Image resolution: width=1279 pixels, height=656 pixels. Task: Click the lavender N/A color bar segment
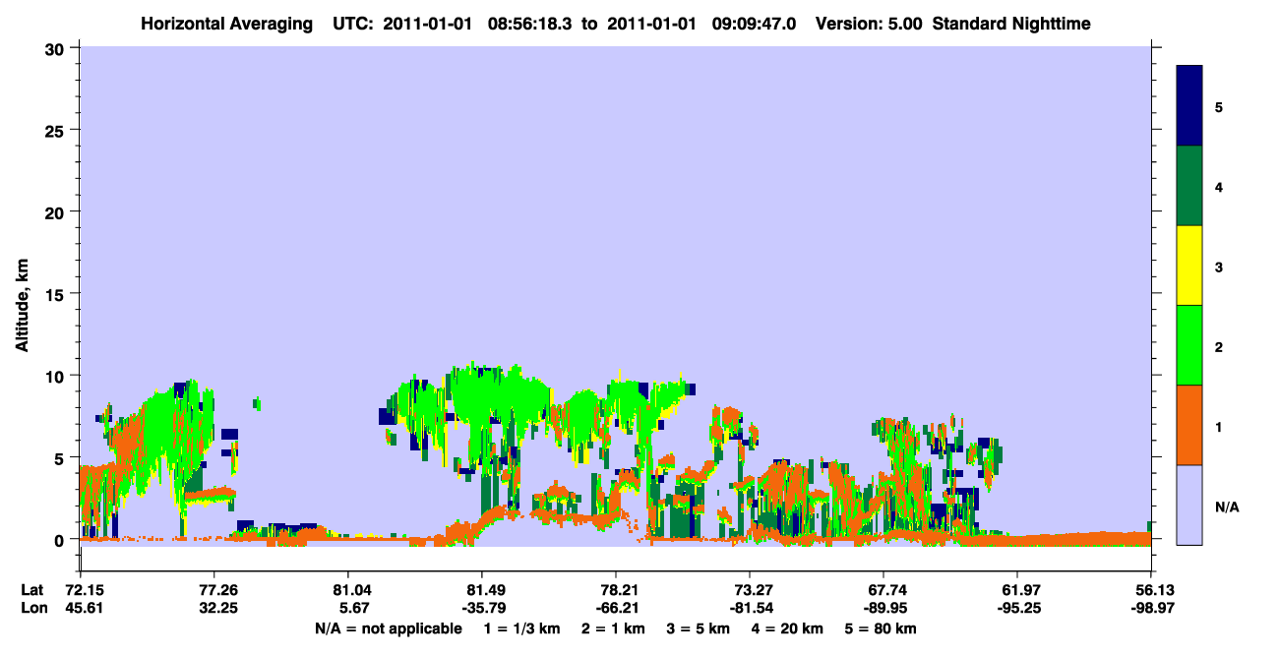(x=1189, y=505)
